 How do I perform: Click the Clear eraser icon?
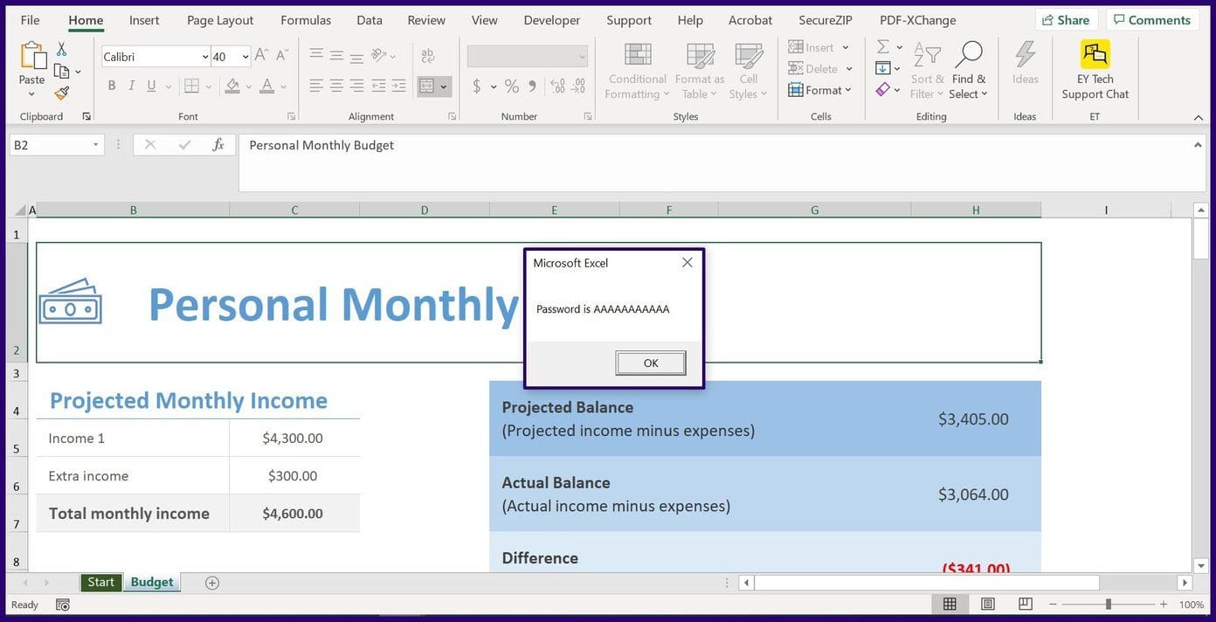pyautogui.click(x=883, y=89)
